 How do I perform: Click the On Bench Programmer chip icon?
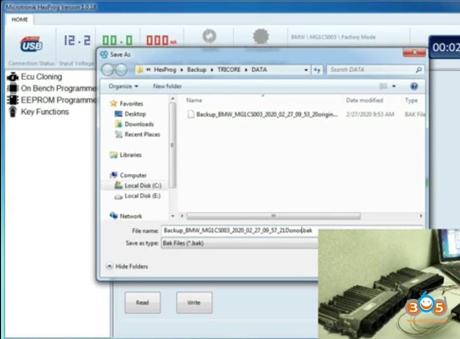pyautogui.click(x=12, y=88)
